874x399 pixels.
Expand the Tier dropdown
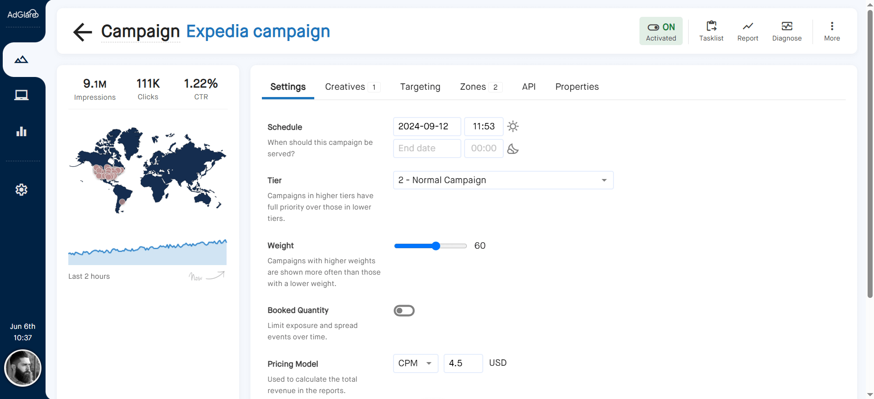503,180
